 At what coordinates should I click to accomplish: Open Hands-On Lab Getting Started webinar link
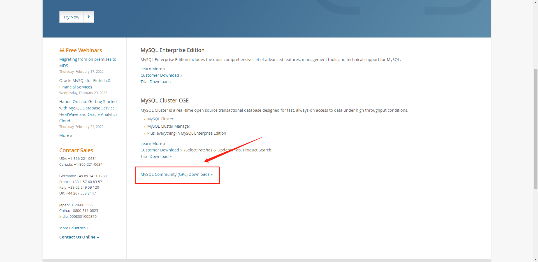(88, 111)
